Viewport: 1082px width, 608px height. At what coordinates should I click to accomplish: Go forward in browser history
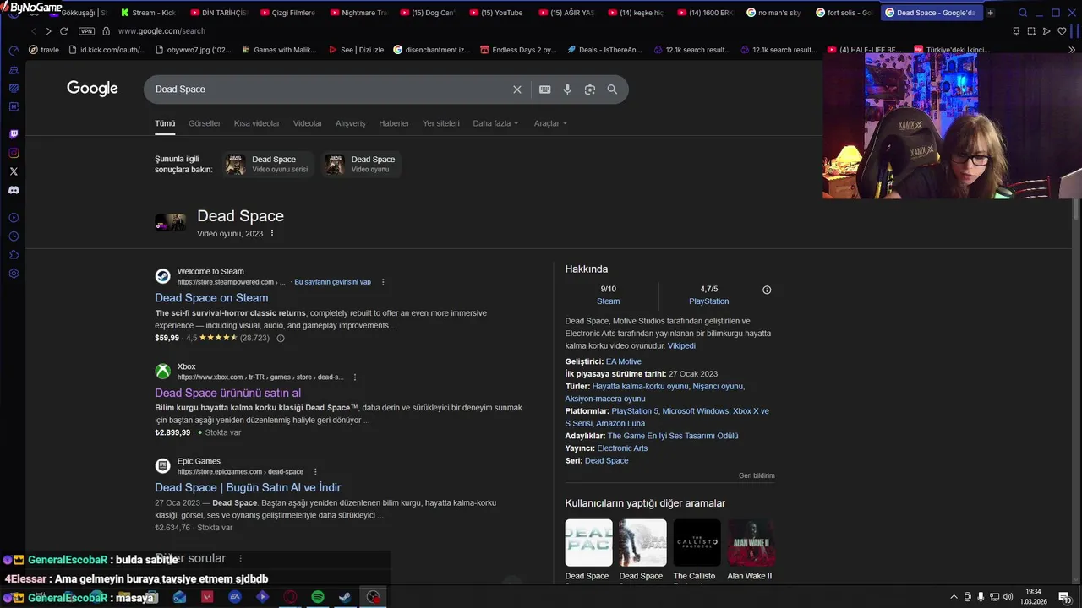pyautogui.click(x=48, y=31)
